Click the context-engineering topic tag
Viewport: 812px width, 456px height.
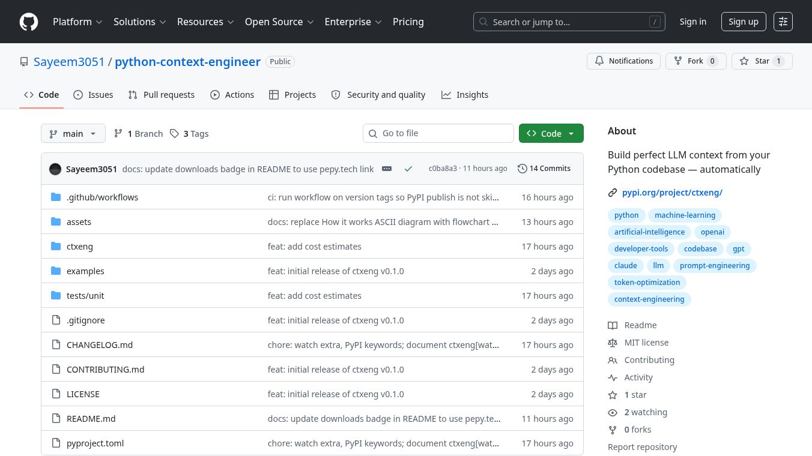(649, 299)
